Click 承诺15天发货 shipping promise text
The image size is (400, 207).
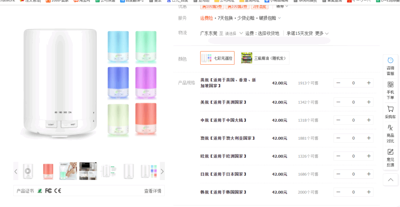click(x=300, y=34)
